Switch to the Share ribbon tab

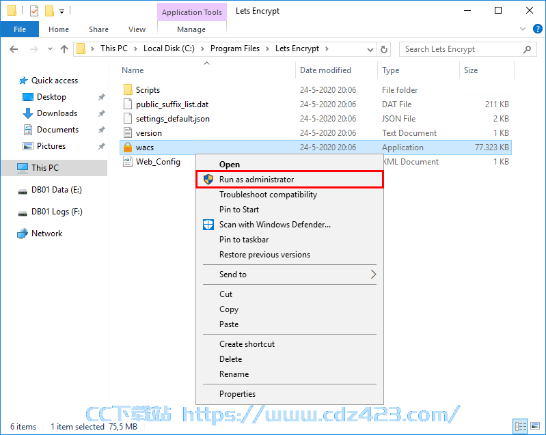click(98, 29)
